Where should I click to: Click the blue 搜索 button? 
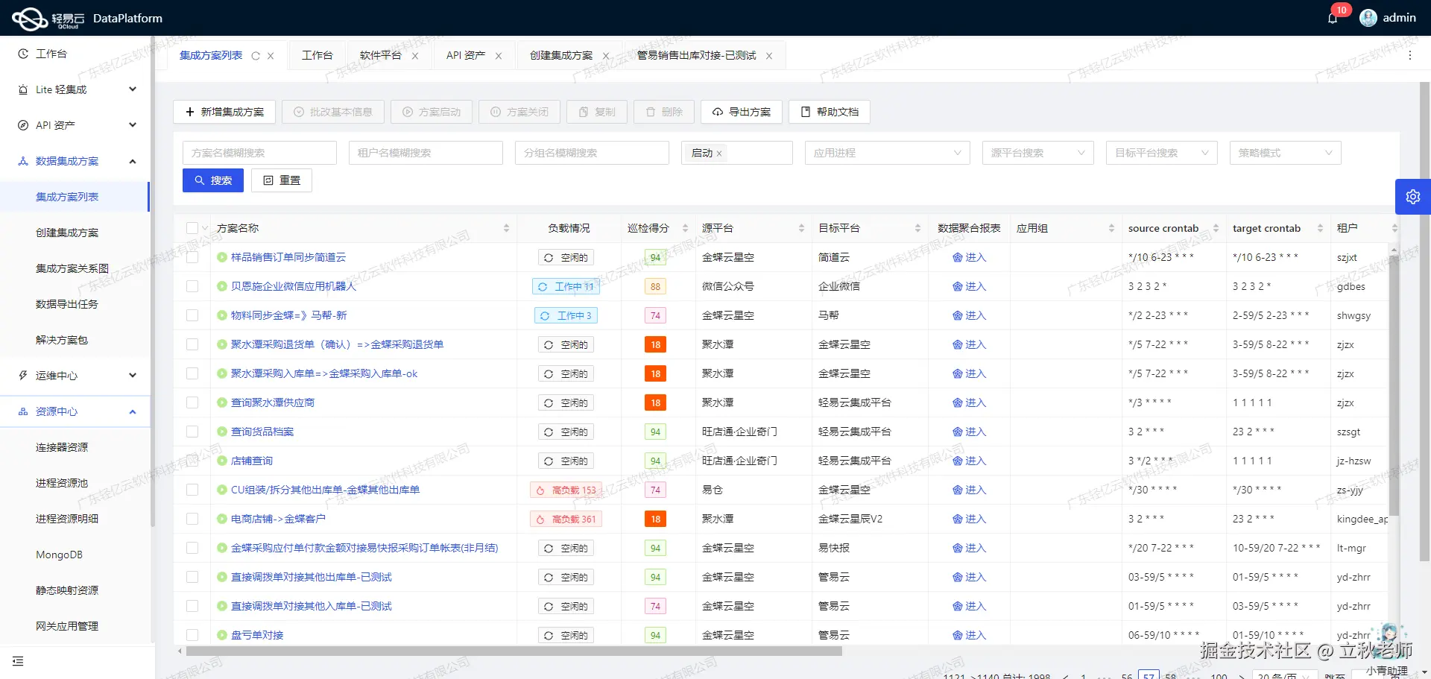point(212,180)
